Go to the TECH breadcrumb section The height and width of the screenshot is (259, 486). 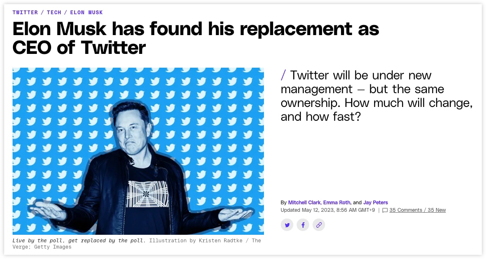point(54,13)
